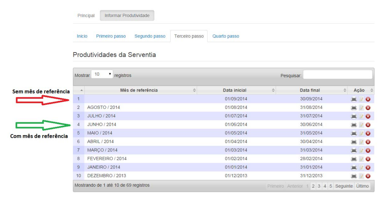Go to the Seguinte page

coord(344,186)
